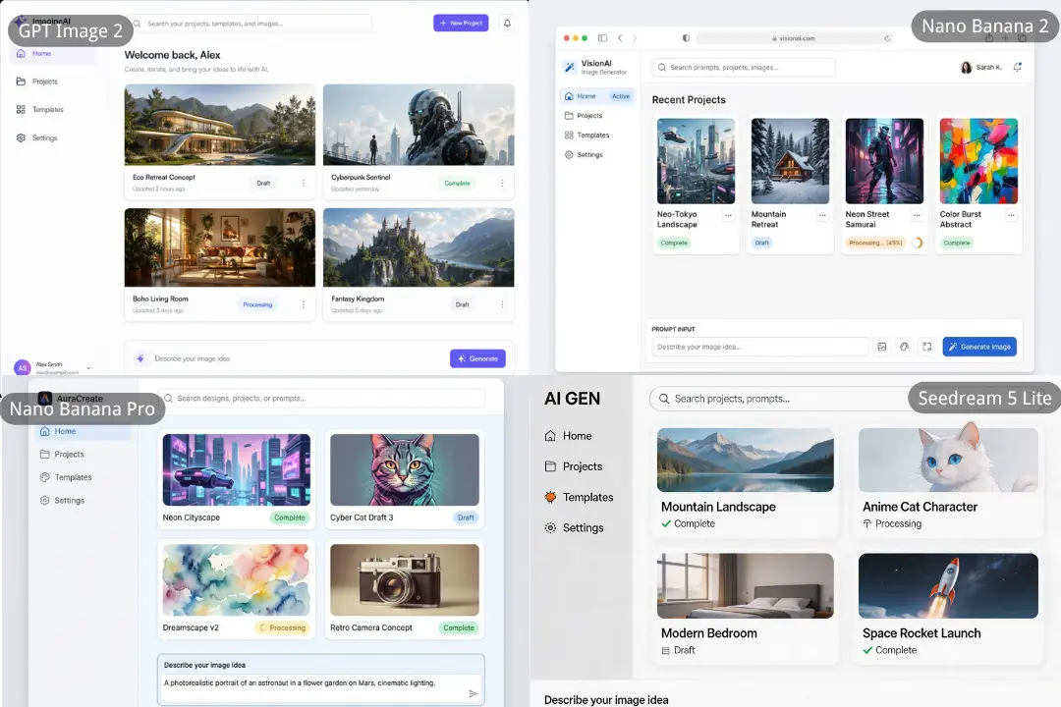The image size is (1061, 707).
Task: Open the Cyberpunk Sentinel options menu
Action: [x=502, y=184]
